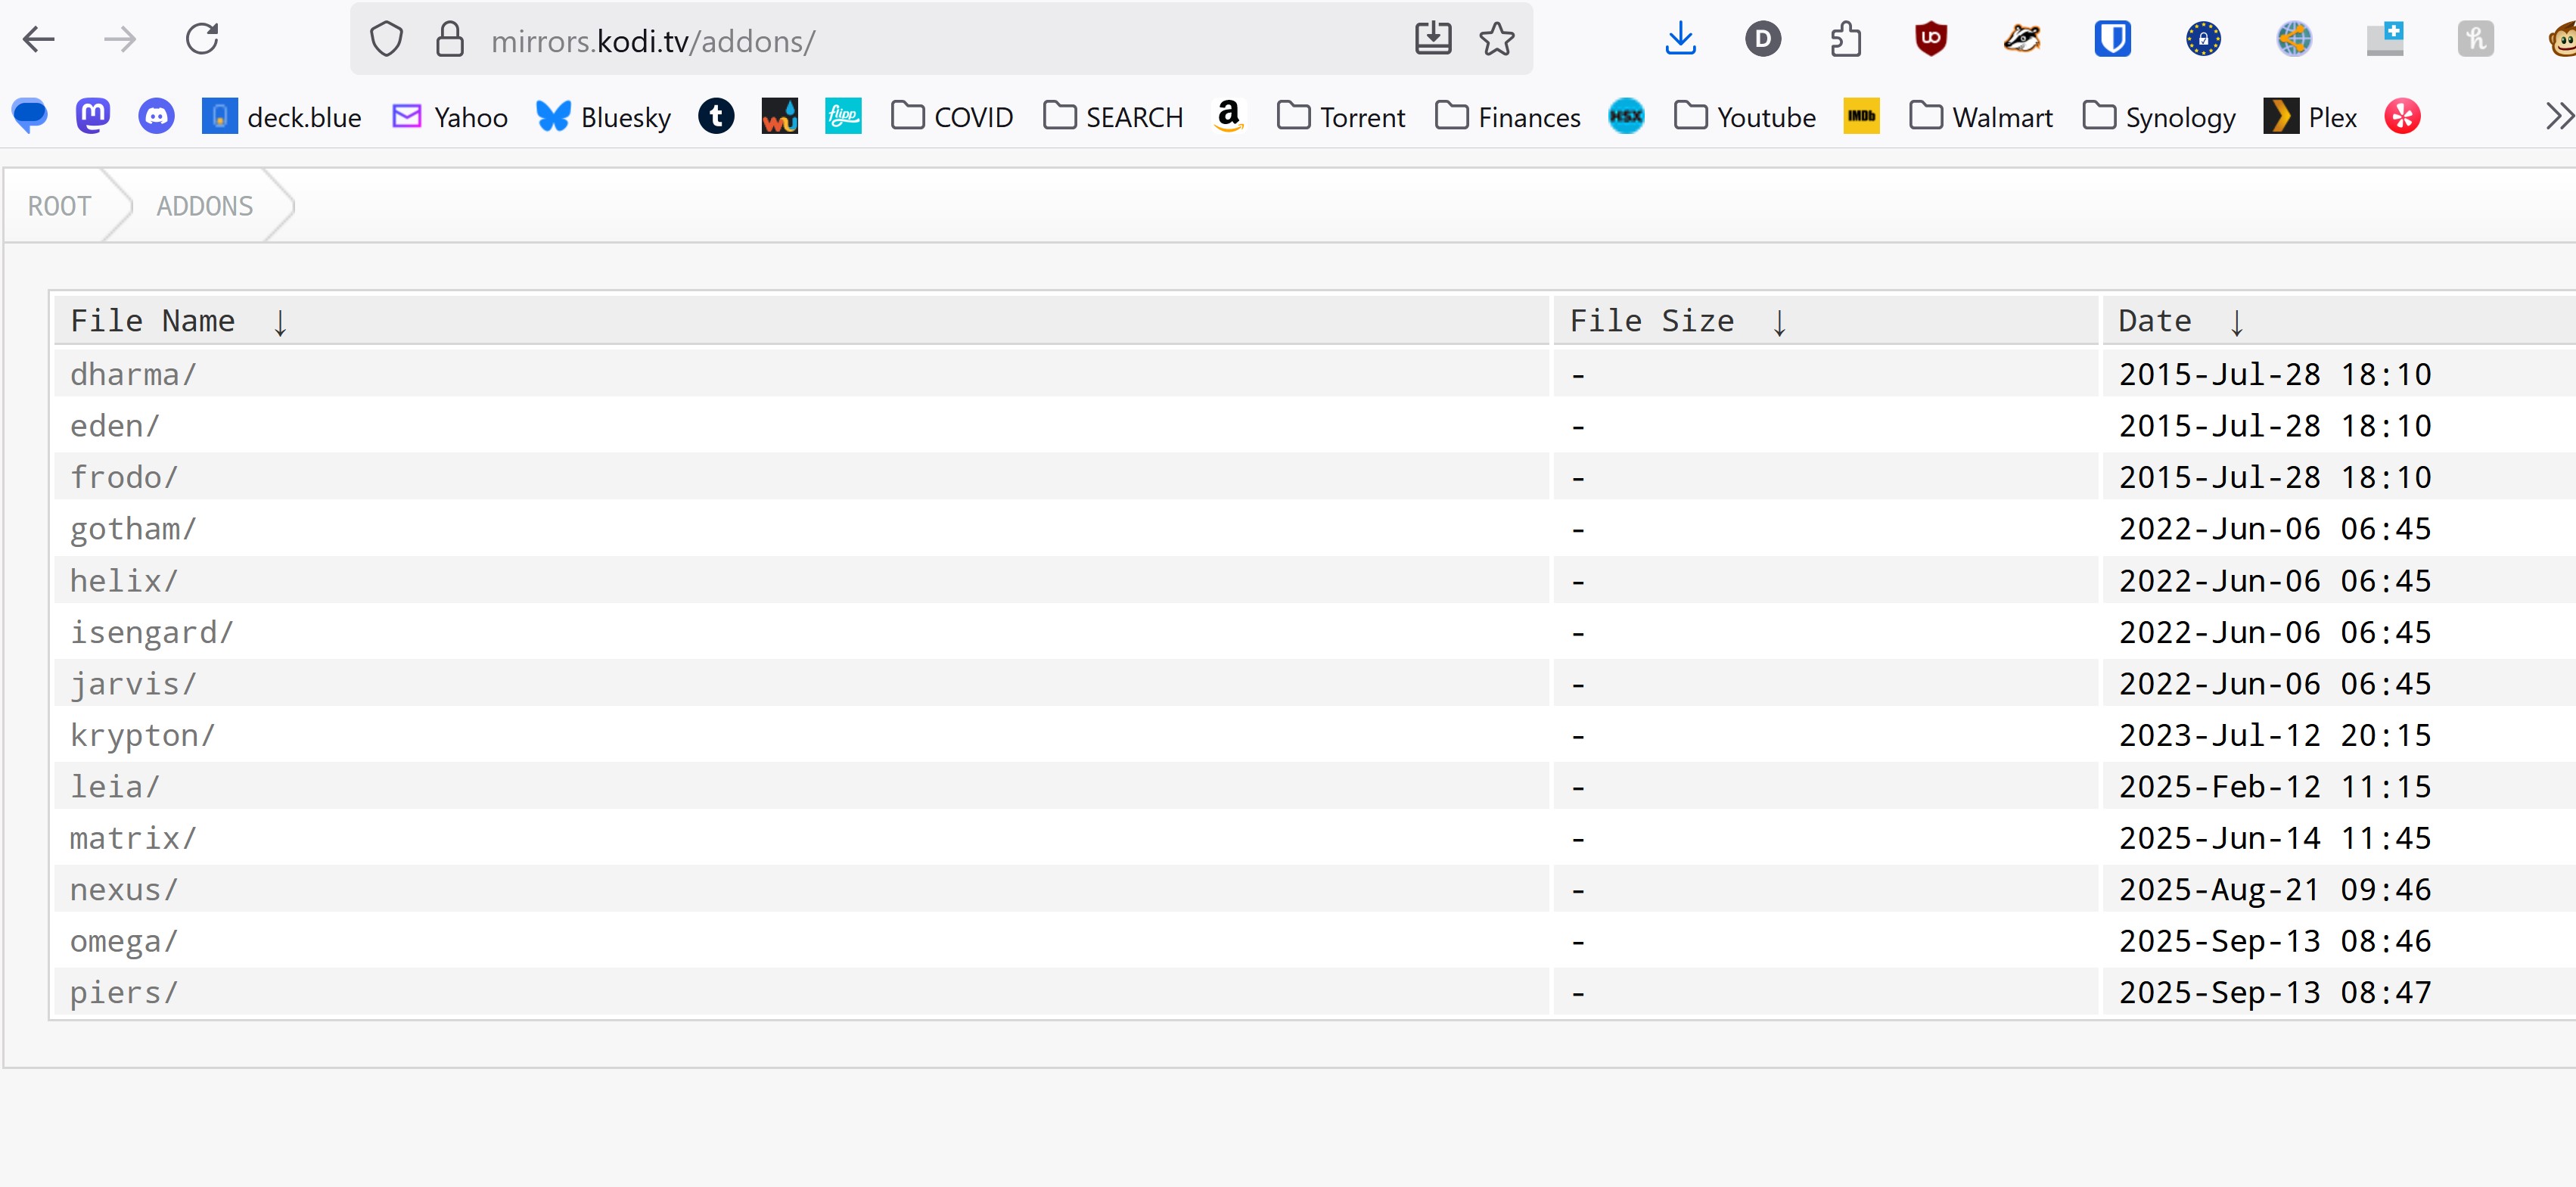The width and height of the screenshot is (2576, 1187).
Task: Open the omega/ directory link
Action: pyautogui.click(x=123, y=941)
